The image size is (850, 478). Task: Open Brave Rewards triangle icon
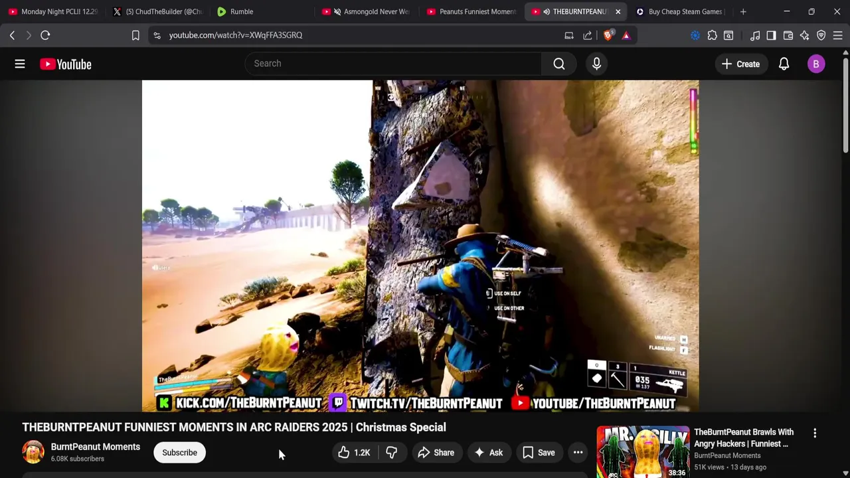coord(626,35)
